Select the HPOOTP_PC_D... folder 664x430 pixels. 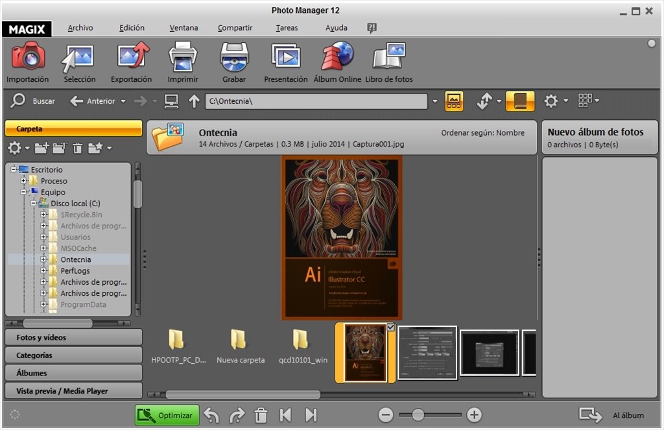click(x=178, y=346)
